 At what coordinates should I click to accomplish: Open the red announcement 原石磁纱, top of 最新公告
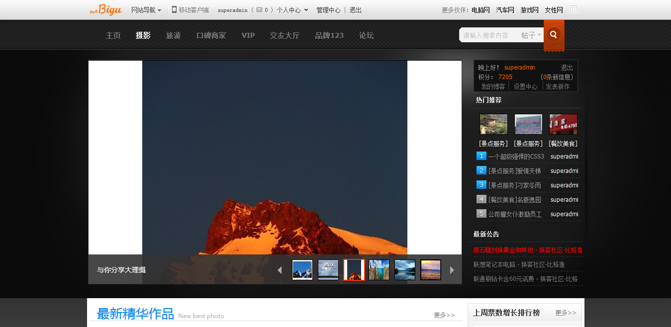[527, 250]
